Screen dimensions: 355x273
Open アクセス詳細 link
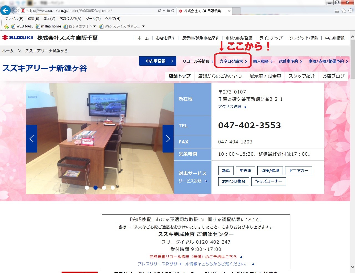232,107
